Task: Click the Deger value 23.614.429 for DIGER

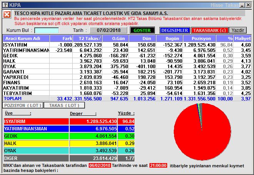Action: [x=105, y=158]
